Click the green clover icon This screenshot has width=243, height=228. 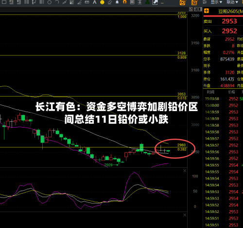147,2
